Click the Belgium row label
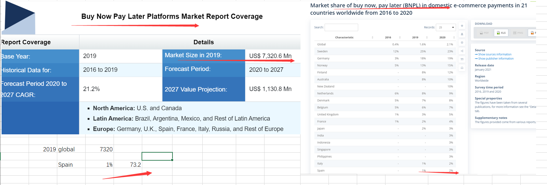This screenshot has width=547, height=185. (x=323, y=107)
